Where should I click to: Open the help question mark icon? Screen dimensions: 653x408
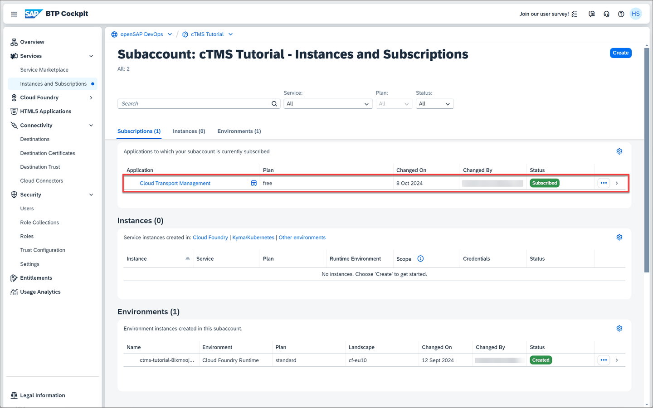point(621,14)
